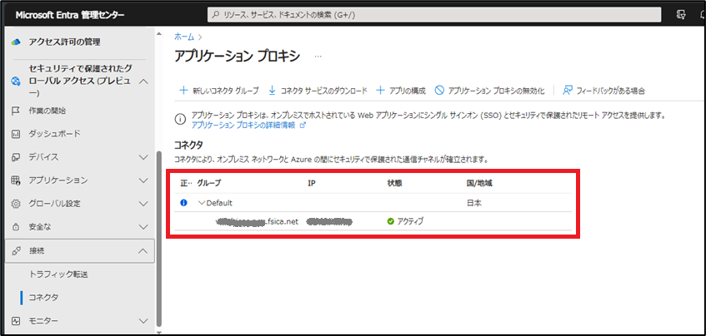Click the applications grid icon
Viewport: 706px width, 336px height.
16,180
